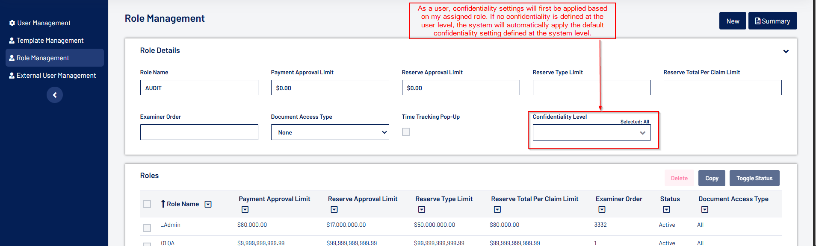Click the Examiner Order column filter icon
Viewport: 816px width, 246px height.
(602, 209)
